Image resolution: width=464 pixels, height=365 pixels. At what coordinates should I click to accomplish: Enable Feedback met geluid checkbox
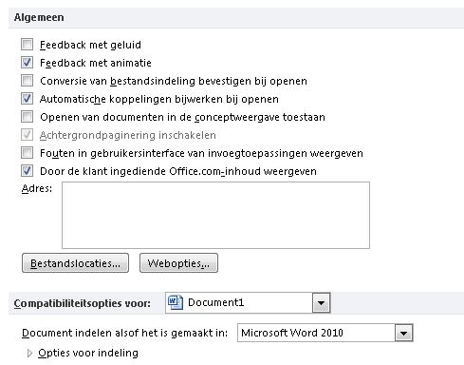coord(27,45)
